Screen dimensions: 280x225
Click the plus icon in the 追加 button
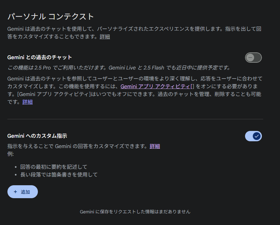pyautogui.click(x=15, y=192)
